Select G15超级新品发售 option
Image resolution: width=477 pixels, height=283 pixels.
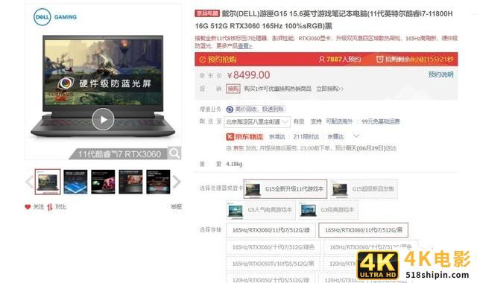(364, 189)
